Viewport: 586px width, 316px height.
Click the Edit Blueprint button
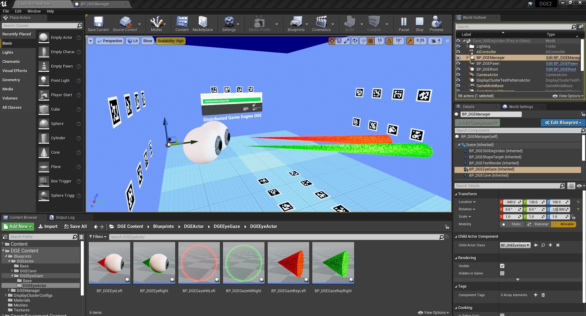click(x=563, y=123)
